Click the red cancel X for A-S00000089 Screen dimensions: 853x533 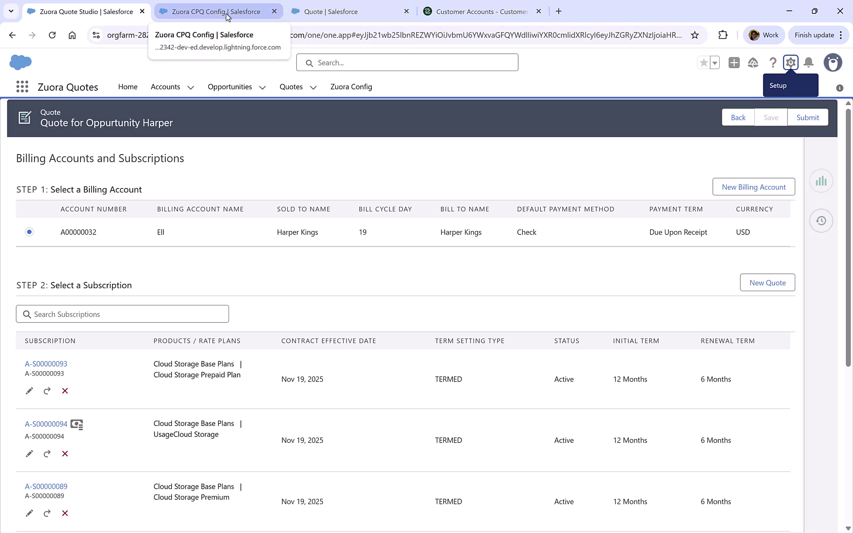pos(65,513)
